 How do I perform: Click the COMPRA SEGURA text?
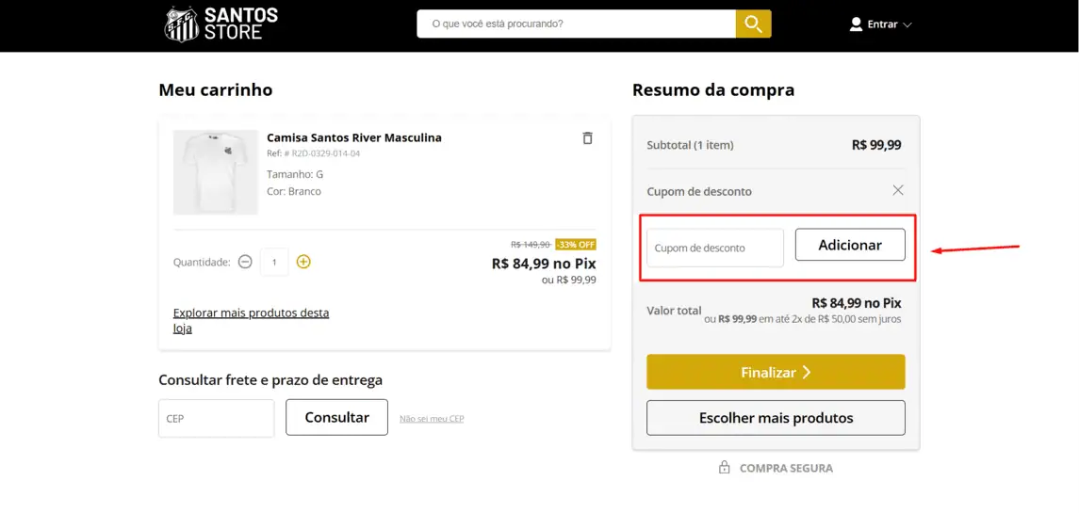[786, 469]
